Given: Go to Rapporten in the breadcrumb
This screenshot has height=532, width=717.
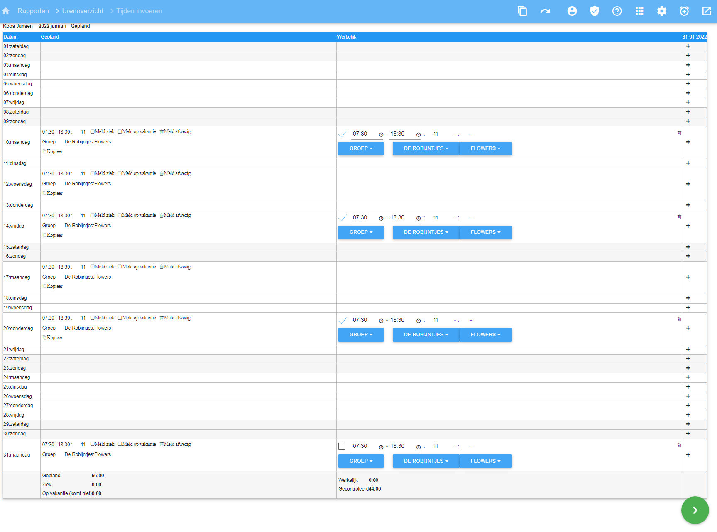Looking at the screenshot, I should (33, 11).
